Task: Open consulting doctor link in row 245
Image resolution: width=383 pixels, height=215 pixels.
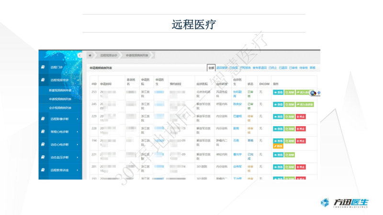Action: [237, 104]
